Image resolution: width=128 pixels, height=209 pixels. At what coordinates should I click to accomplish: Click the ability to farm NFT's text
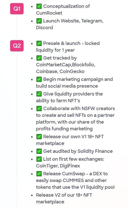click(58, 101)
